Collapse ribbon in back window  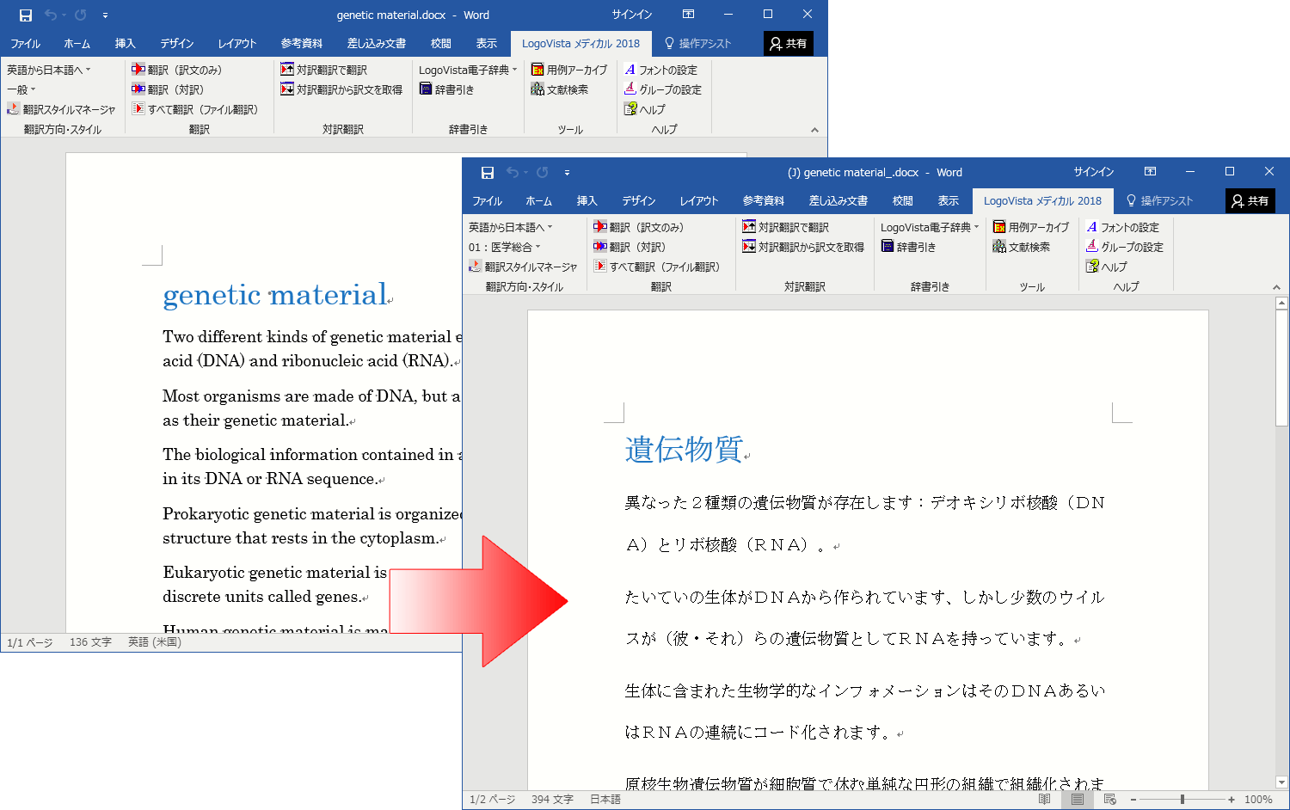[x=814, y=130]
